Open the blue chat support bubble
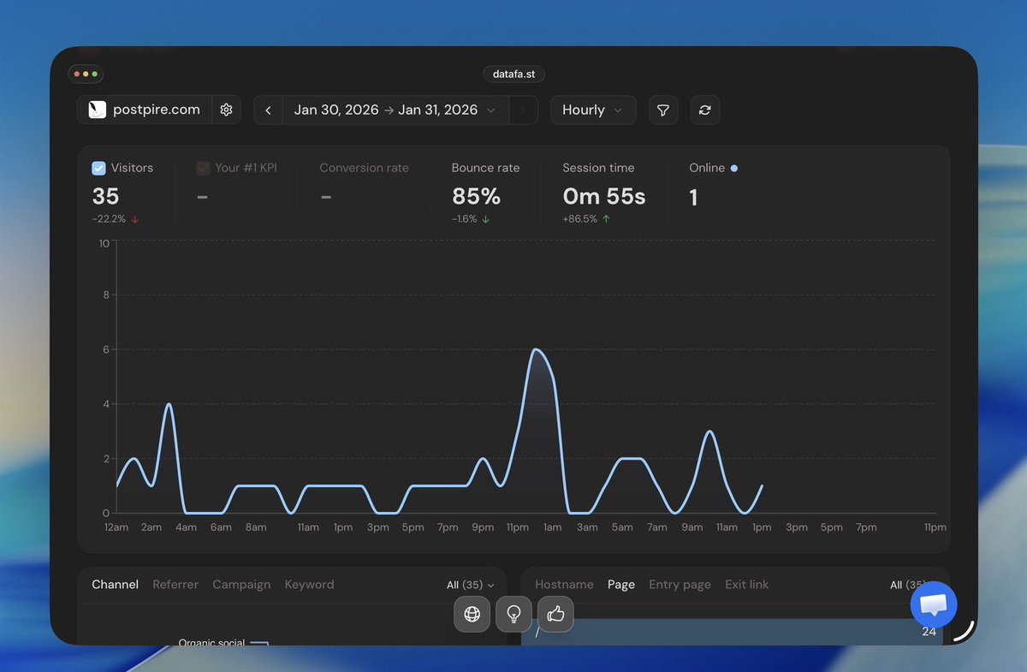 tap(933, 605)
